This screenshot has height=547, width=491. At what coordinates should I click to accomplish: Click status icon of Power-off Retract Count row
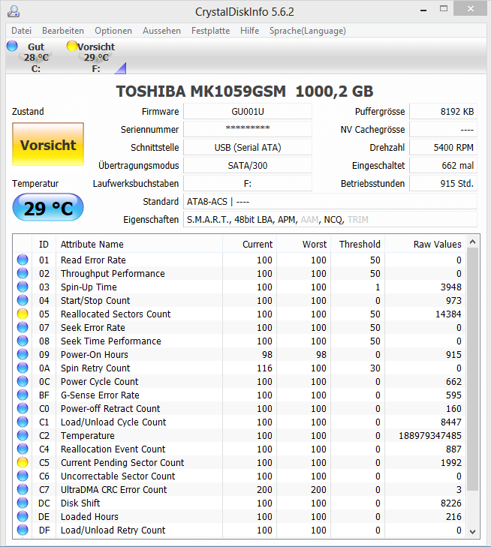(x=23, y=408)
